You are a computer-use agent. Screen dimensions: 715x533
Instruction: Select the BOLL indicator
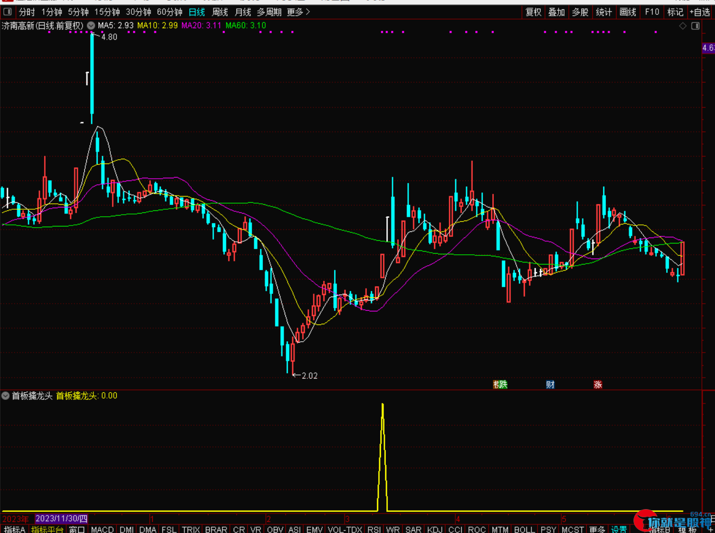tap(524, 529)
